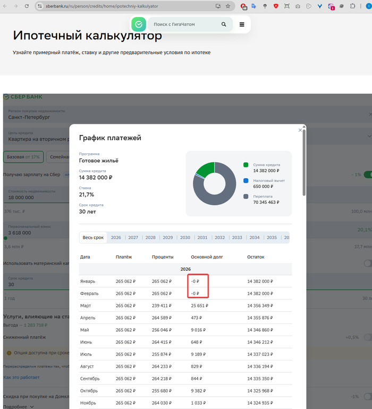The width and height of the screenshot is (372, 409).
Task: Reload the page with the refresh icon
Action: (27, 6)
